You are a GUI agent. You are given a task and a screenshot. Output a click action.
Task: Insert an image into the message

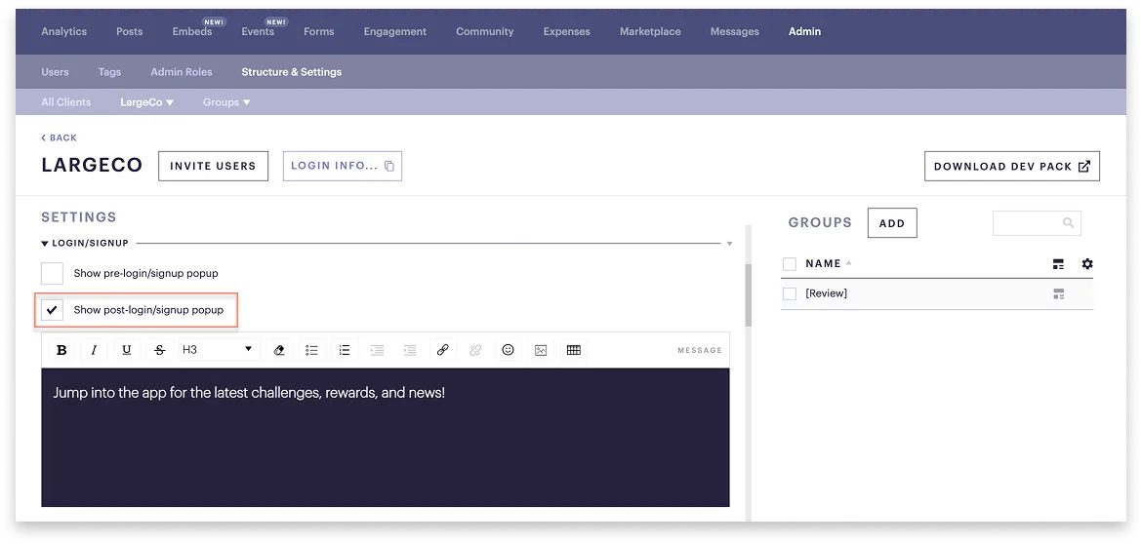point(541,350)
